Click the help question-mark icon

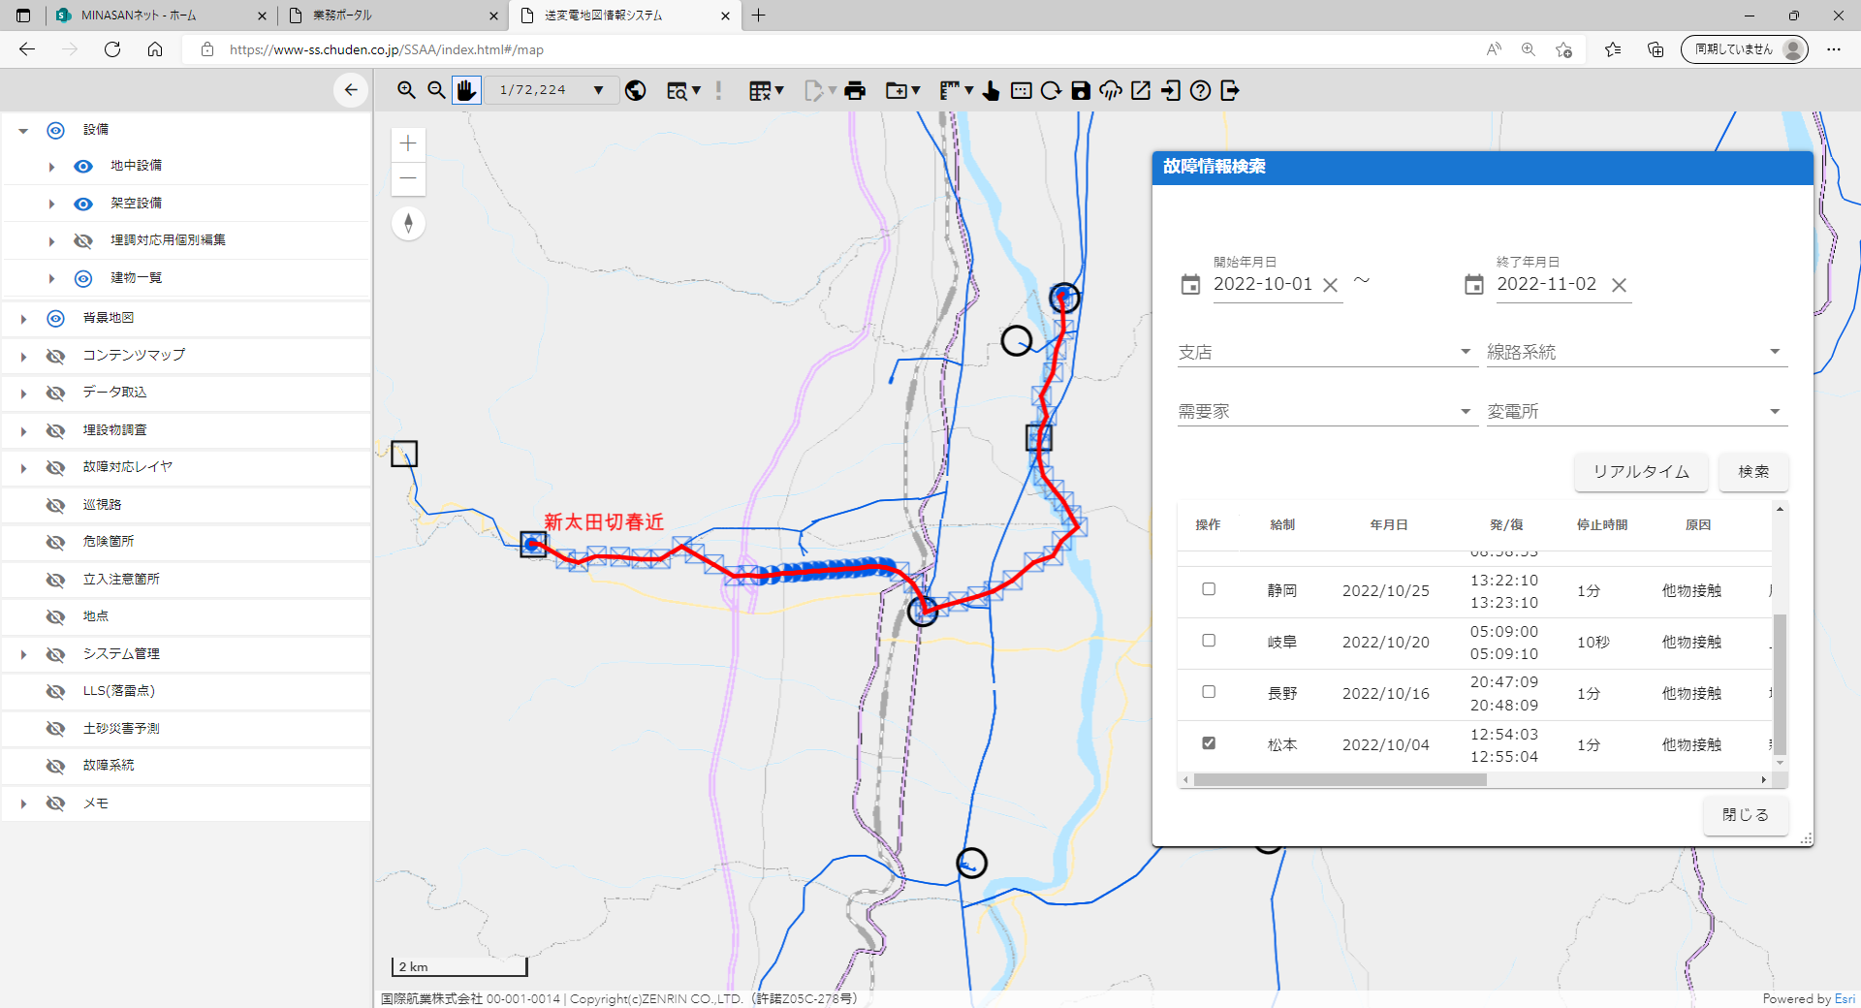tap(1199, 90)
